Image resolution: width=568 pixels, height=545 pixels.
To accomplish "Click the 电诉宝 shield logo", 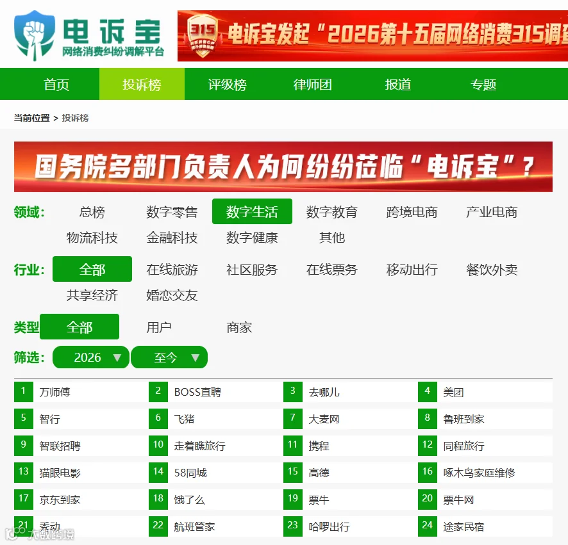I will (x=35, y=35).
